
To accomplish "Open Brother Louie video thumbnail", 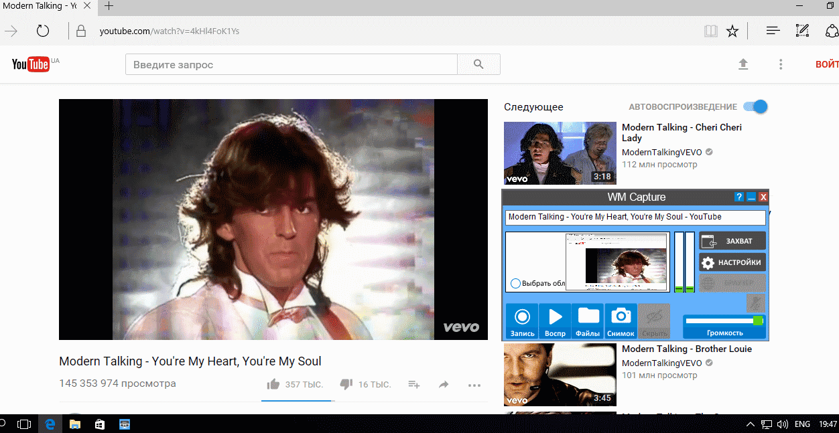I will coord(560,375).
